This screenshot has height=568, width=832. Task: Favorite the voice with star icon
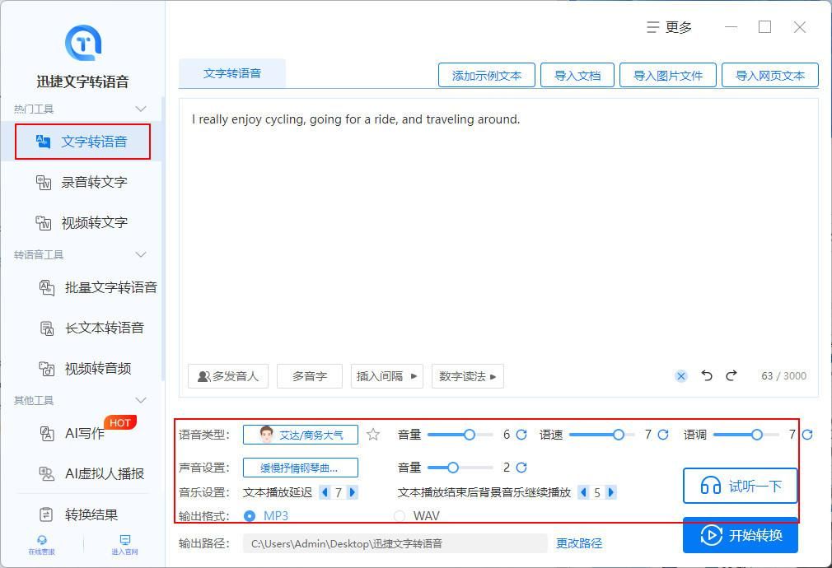373,435
